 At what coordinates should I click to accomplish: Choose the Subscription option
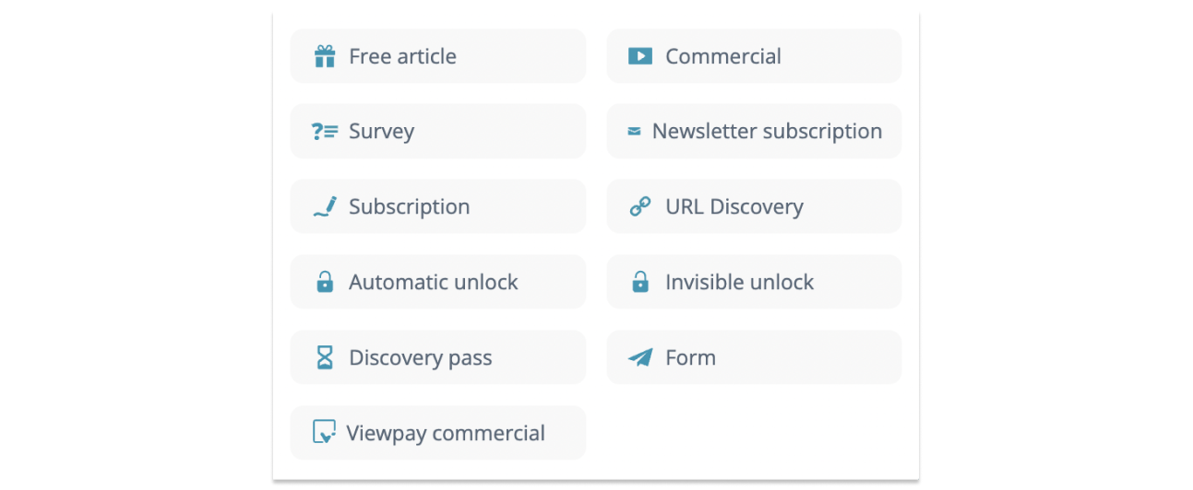pyautogui.click(x=438, y=206)
